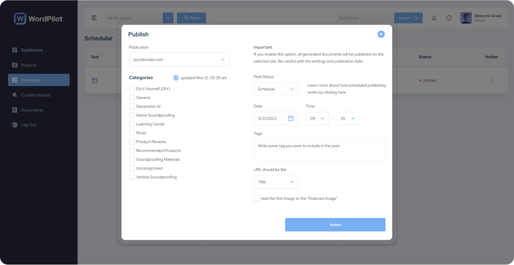Open the URL format dropdown set to Title
This screenshot has width=514, height=265.
point(275,182)
